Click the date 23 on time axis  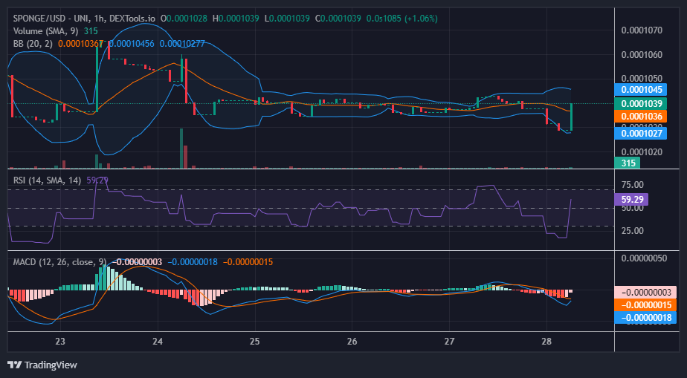(x=60, y=342)
